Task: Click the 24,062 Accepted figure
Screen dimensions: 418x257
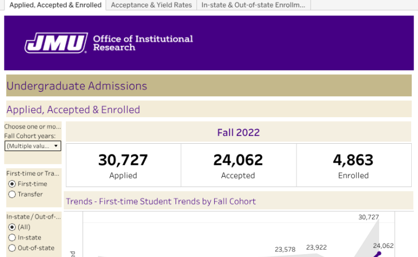Action: pos(238,160)
